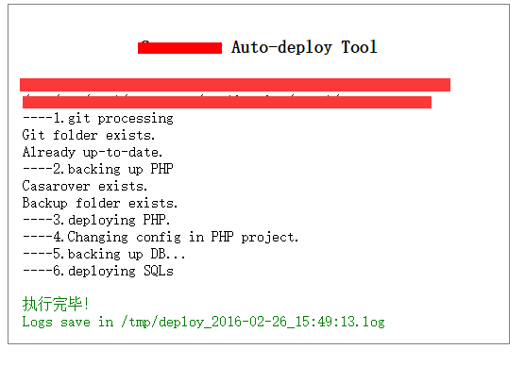This screenshot has width=525, height=366.
Task: Click the red redacted block in title
Action: [179, 48]
